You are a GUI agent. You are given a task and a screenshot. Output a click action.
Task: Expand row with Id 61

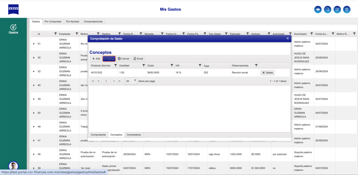click(34, 44)
